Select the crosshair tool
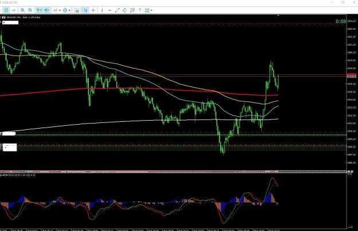The image size is (358, 231). pyautogui.click(x=93, y=10)
